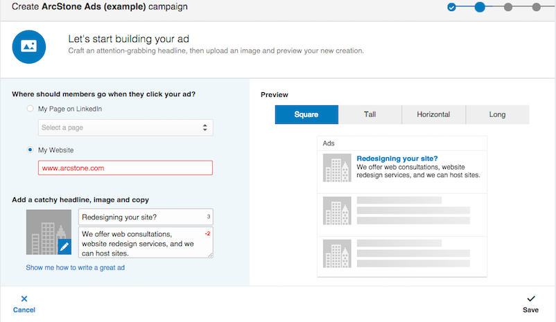Click the Ads label in preview
The width and height of the screenshot is (556, 322).
[329, 143]
